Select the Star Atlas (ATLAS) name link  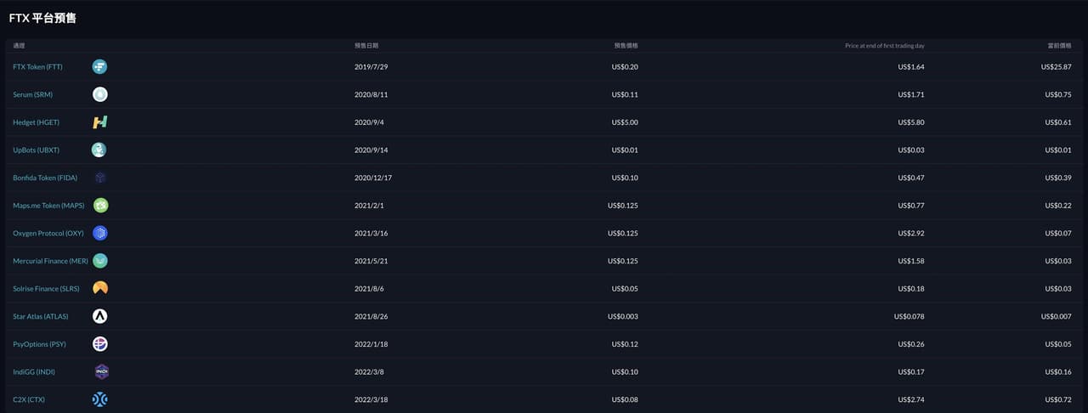41,316
